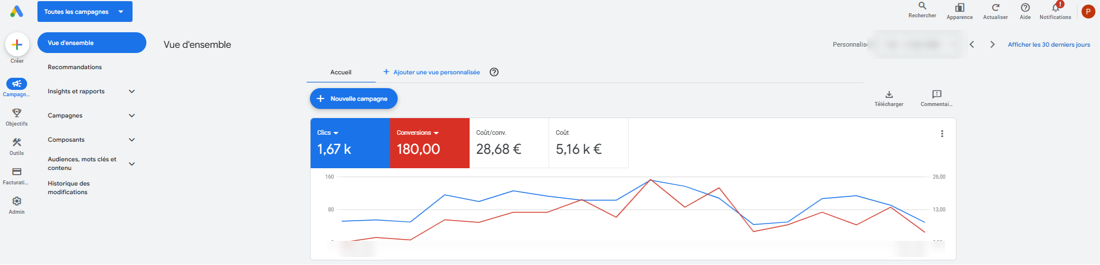Screen dimensions: 1100x265
Task: Click the 13,00 right axis label
Action: 939,210
